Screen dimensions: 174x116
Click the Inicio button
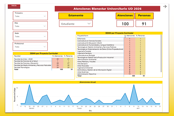(x=14, y=6)
